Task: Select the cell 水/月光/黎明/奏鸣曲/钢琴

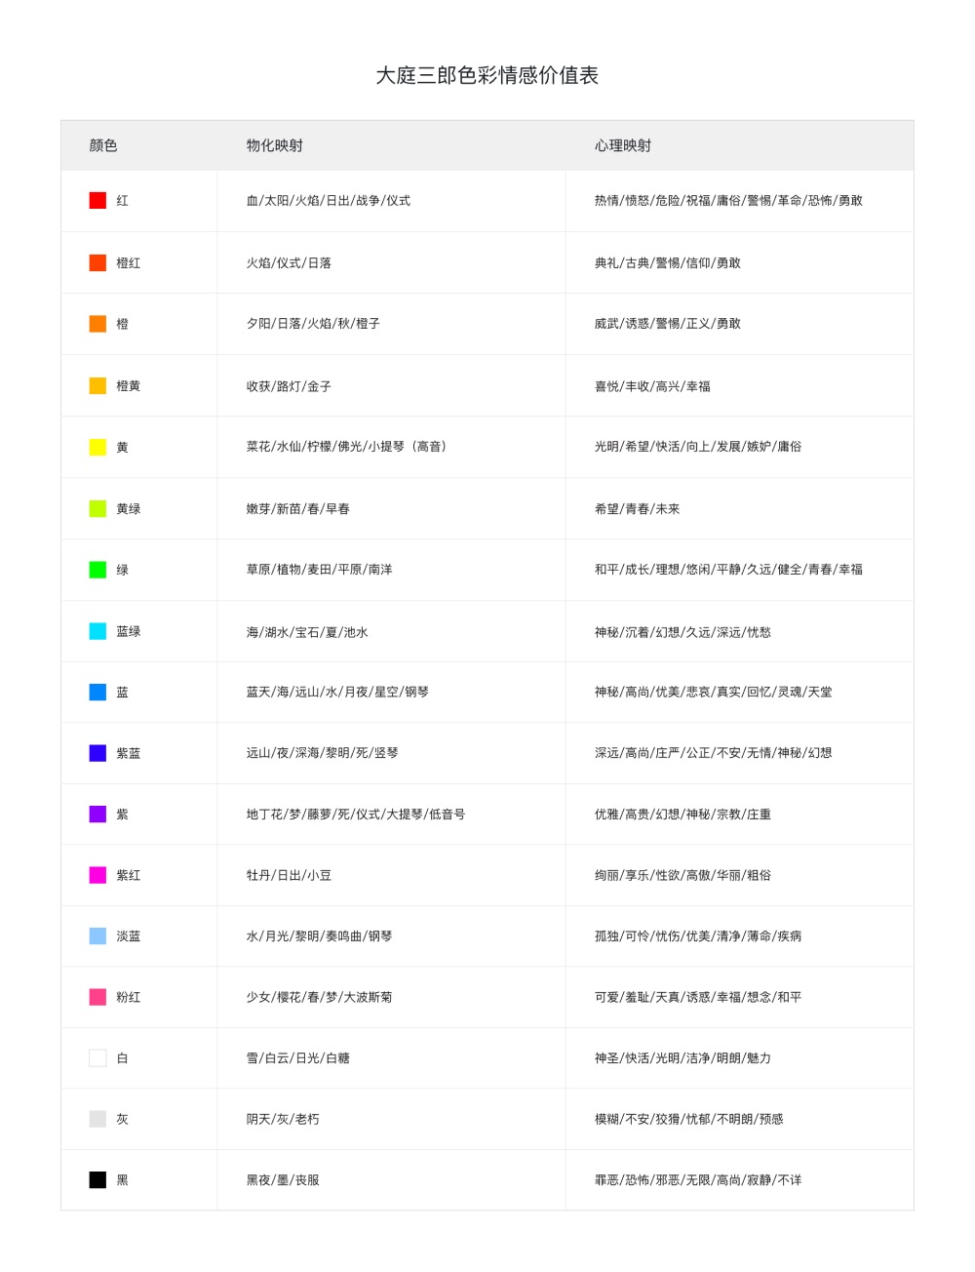Action: tap(391, 935)
